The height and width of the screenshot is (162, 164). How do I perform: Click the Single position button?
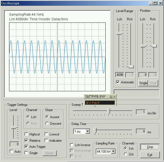coord(143,83)
